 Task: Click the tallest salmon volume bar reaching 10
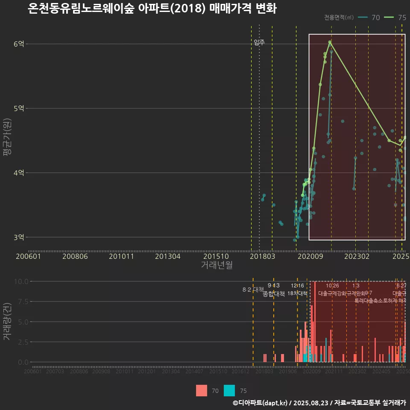pos(315,322)
